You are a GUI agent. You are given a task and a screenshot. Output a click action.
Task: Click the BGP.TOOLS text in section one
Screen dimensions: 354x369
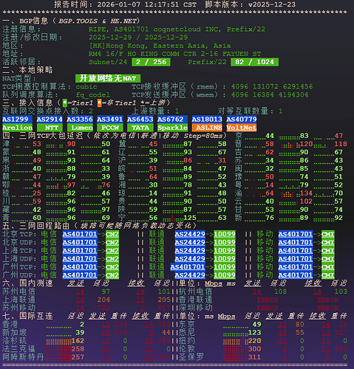click(x=78, y=21)
